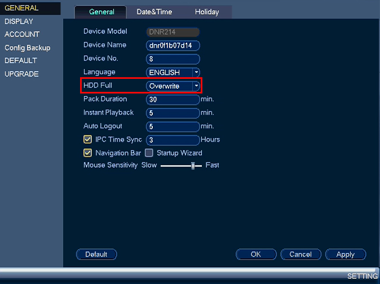
Task: Select the HDD Full Overwrite box
Action: (173, 86)
